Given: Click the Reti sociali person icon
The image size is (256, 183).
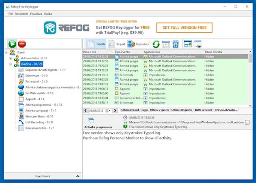Looking at the screenshot, I should point(21,81).
